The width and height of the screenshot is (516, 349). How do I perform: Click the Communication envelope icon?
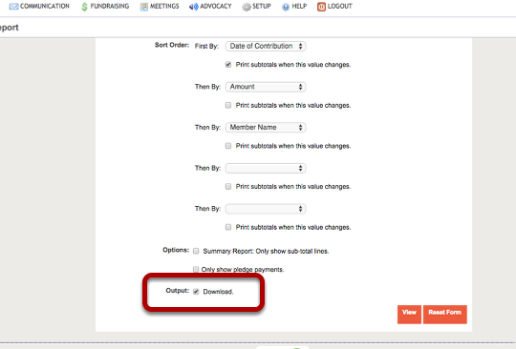[x=13, y=7]
